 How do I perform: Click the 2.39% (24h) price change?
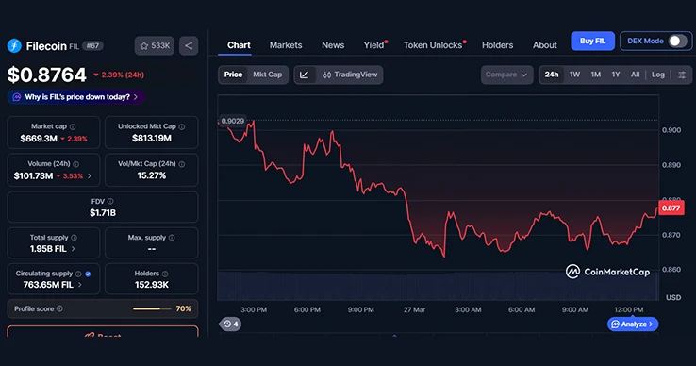119,75
